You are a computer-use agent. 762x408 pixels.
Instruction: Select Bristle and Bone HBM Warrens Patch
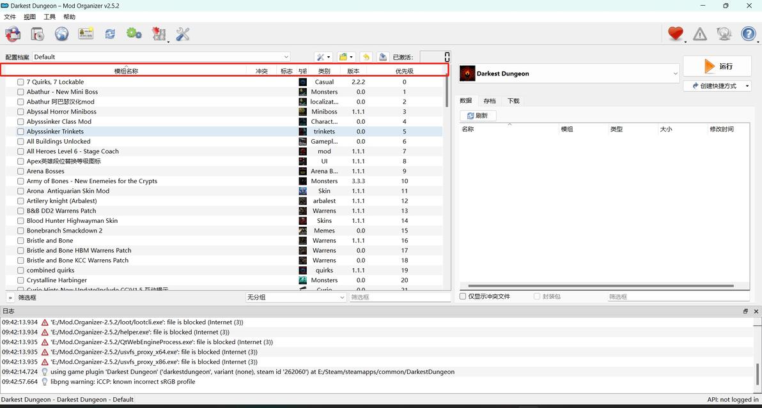(224, 250)
